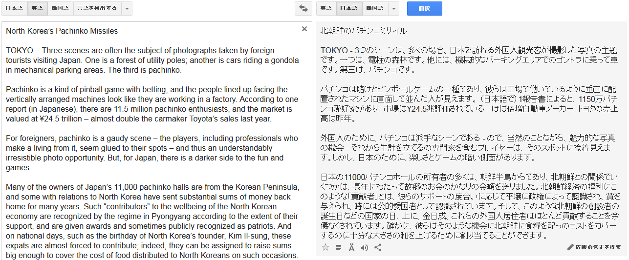The height and width of the screenshot is (260, 629).
Task: Open the target language dropdown arrow
Action: click(x=394, y=8)
